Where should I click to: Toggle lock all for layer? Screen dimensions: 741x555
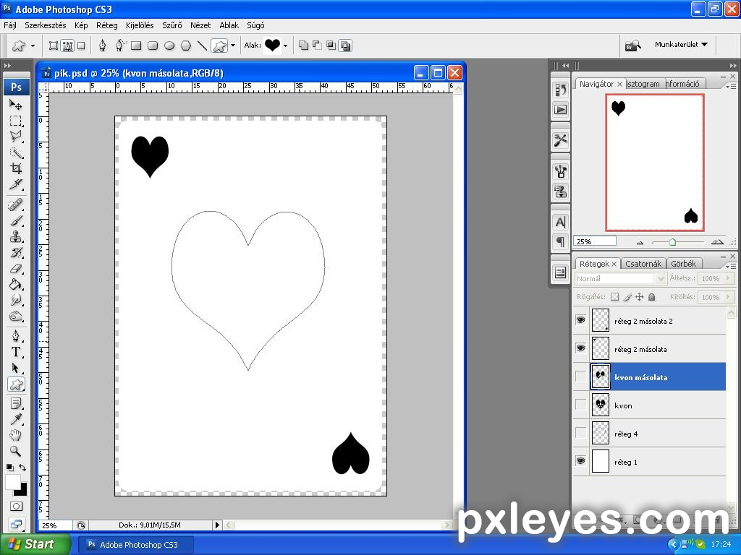(652, 297)
